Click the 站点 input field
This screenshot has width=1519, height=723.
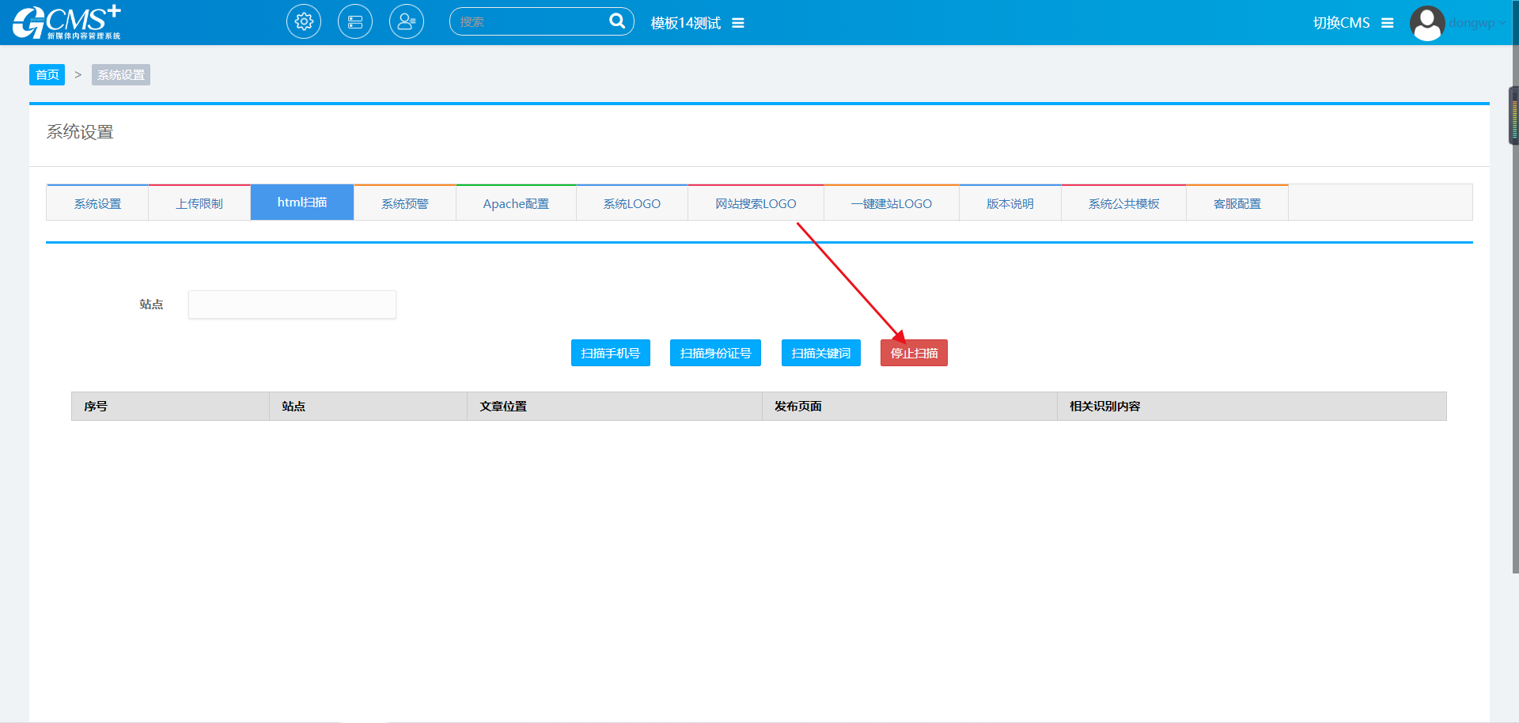coord(292,305)
